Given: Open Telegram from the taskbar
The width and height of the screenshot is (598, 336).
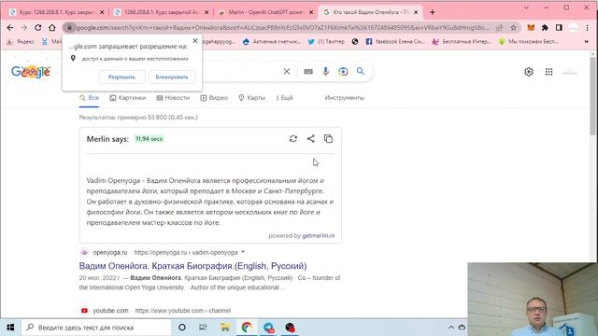Looking at the screenshot, I should pos(268,328).
